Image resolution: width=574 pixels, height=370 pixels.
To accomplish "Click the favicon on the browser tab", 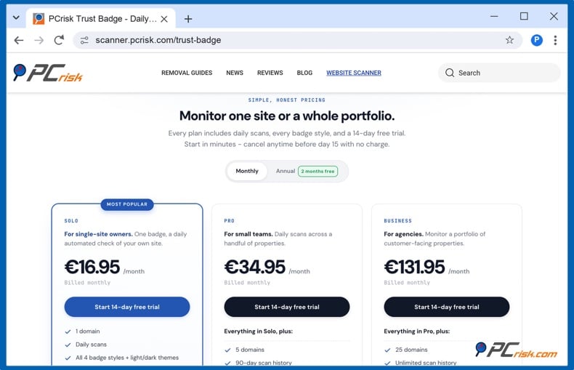I will (x=39, y=19).
